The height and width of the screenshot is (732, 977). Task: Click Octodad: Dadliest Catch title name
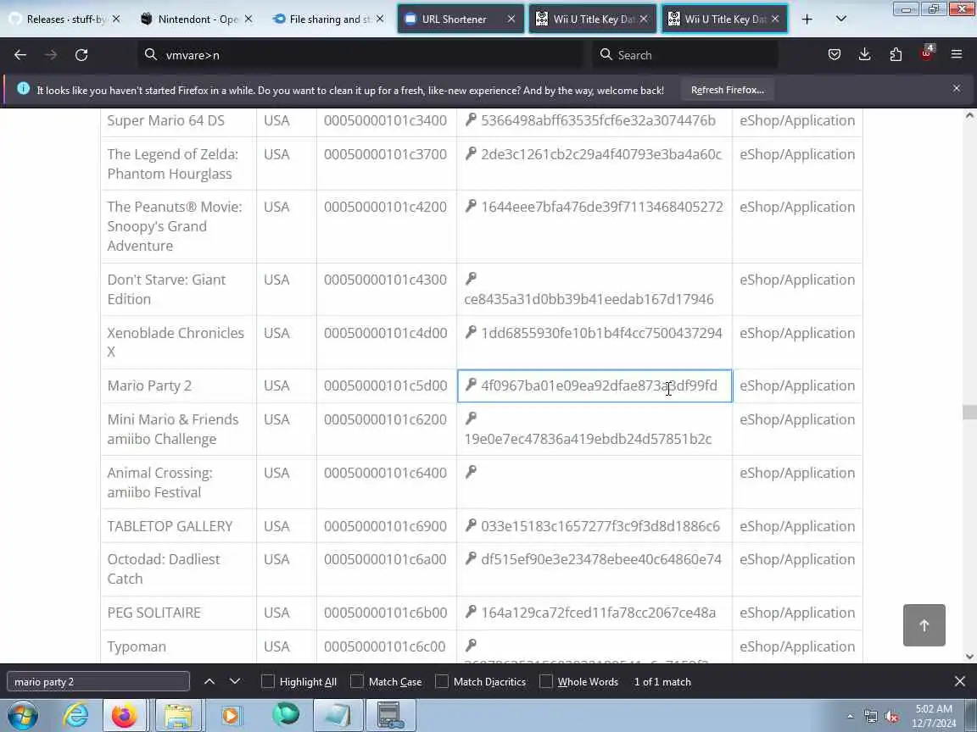coord(163,569)
